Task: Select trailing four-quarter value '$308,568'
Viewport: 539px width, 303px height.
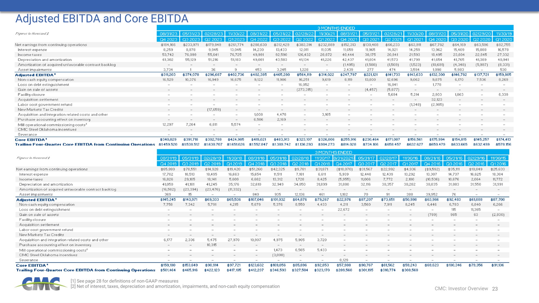Action: 410,270
